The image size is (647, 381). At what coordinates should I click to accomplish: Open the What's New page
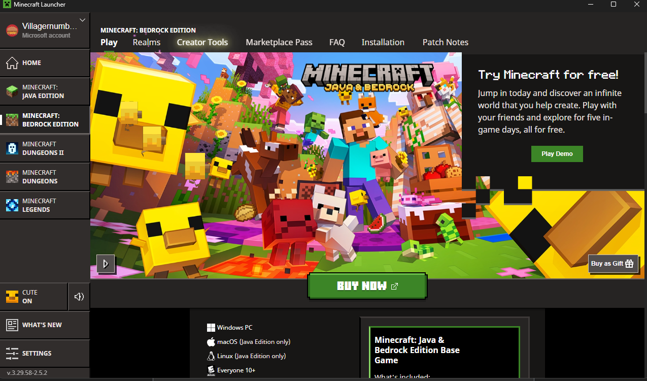tap(45, 325)
